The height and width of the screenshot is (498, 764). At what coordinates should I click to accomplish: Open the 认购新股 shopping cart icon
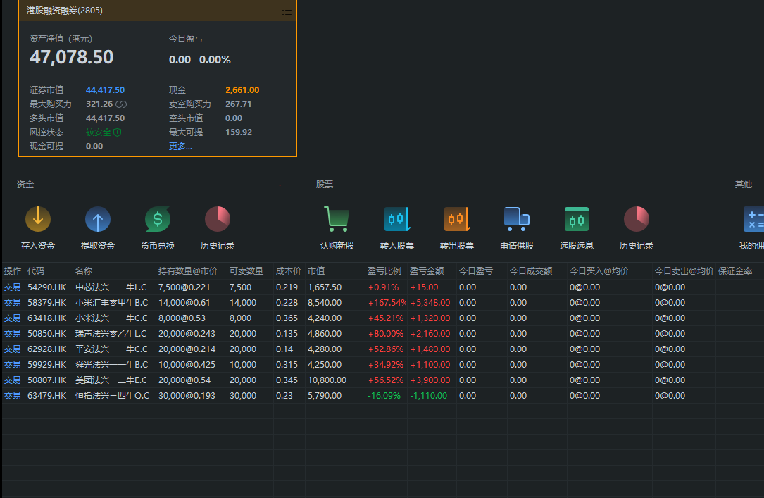click(x=337, y=219)
